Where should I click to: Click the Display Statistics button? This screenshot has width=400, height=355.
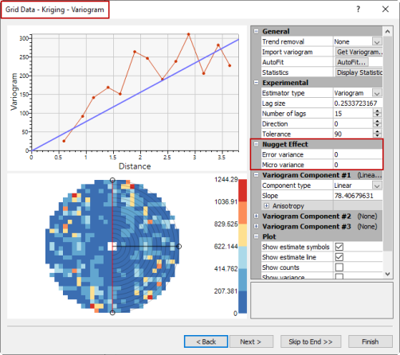[359, 72]
